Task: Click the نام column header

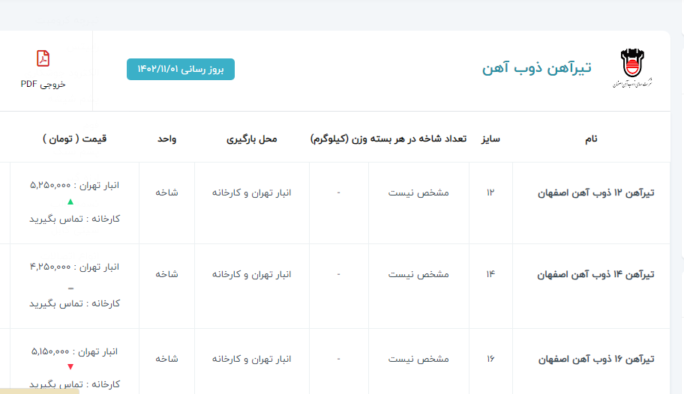Action: point(591,139)
